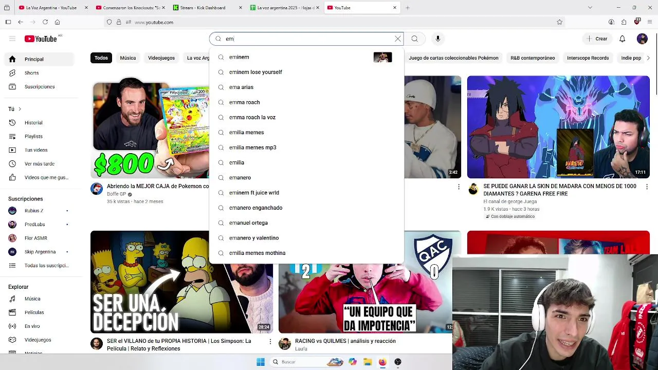Click the browser home icon
This screenshot has width=658, height=370.
58,22
